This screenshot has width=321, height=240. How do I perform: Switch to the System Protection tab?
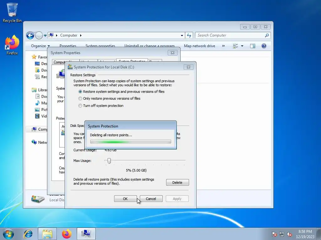coord(132,60)
